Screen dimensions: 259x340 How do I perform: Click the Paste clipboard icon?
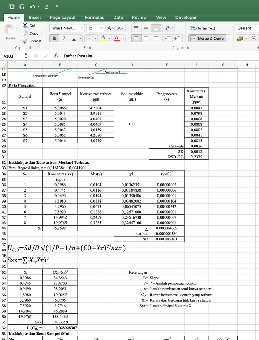9,29
